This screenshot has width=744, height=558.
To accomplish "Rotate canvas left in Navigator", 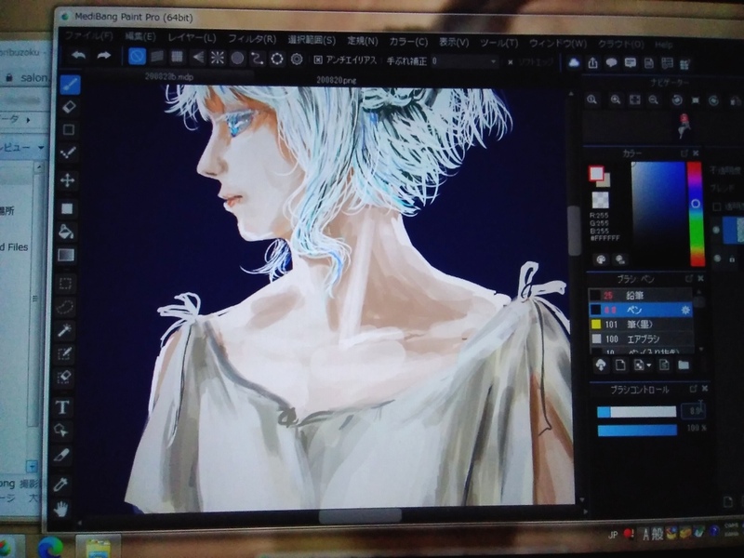I will (x=677, y=100).
